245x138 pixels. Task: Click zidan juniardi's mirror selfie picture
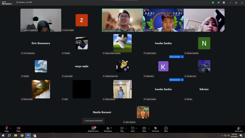click(x=122, y=89)
